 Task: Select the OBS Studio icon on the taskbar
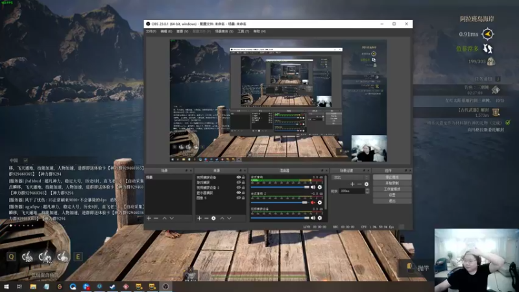click(x=165, y=286)
